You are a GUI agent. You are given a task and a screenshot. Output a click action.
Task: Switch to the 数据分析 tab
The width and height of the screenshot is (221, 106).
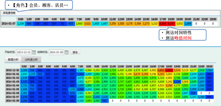click(13, 60)
